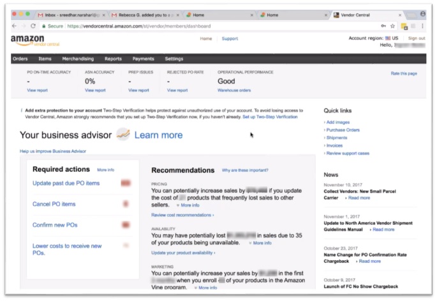Click the Home link in the header
437x301 pixels.
pos(206,38)
